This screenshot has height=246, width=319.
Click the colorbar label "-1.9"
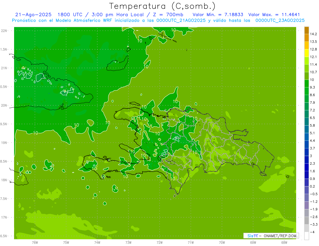tap(313, 209)
